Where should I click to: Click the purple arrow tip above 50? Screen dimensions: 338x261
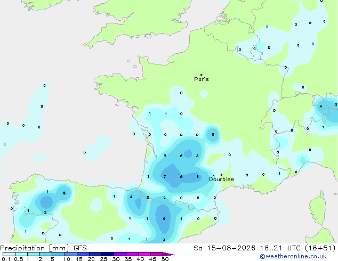169,254
